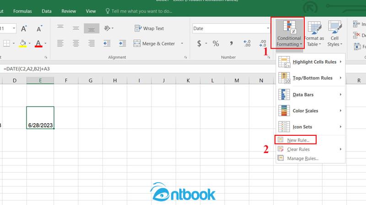366x205 pixels.
Task: Apply the yellow fill color
Action: click(x=22, y=43)
